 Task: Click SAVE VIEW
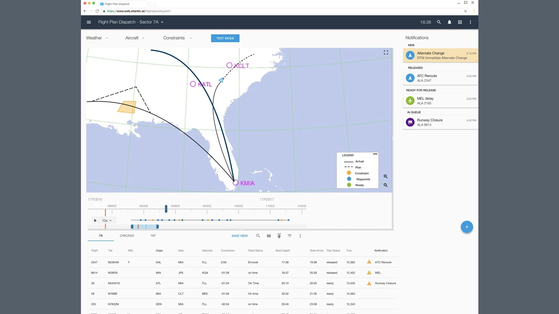tap(240, 236)
